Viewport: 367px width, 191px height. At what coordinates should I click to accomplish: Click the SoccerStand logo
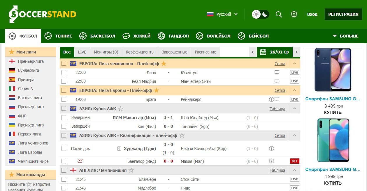tap(42, 14)
